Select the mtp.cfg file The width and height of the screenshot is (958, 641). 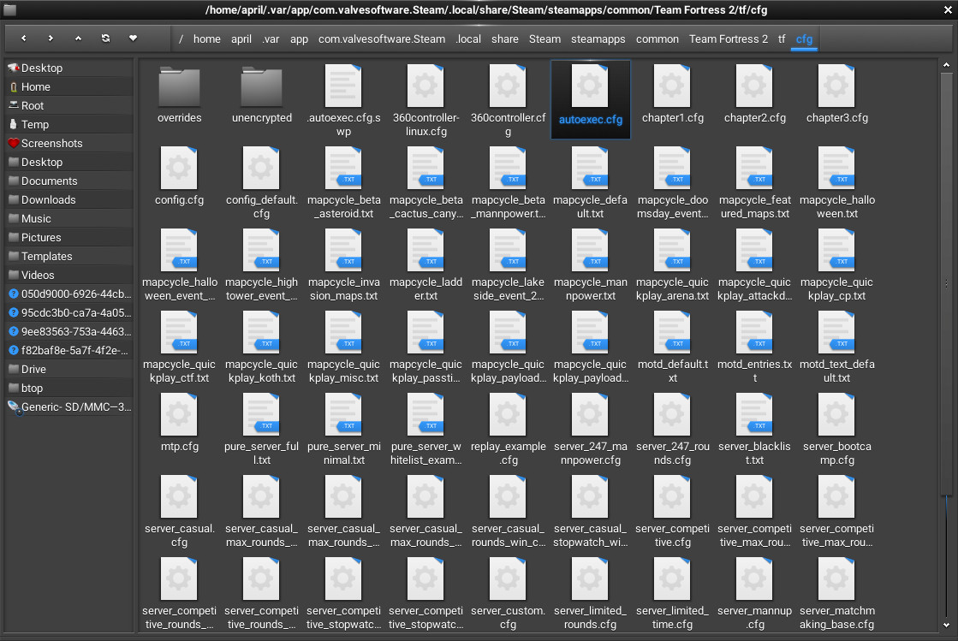point(179,424)
